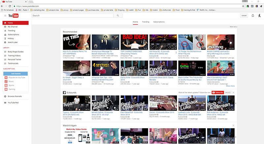Open the Tujamo video thumbnail

tap(77, 103)
